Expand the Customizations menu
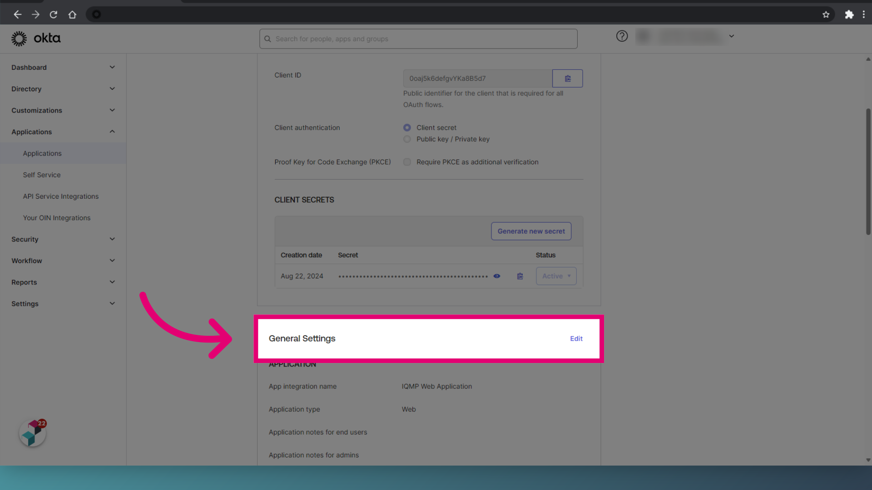Screen dimensions: 872x490 63,110
